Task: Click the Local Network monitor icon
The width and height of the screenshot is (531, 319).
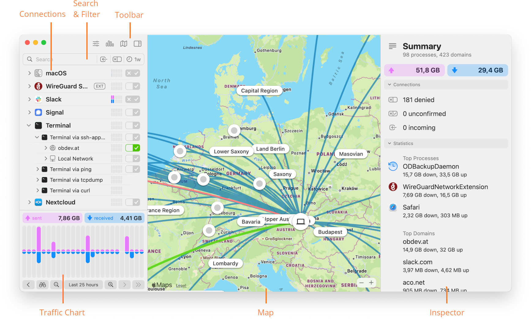Action: click(53, 158)
